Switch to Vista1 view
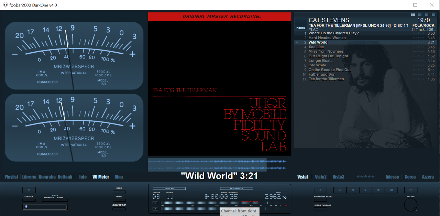This screenshot has height=216, width=440. tap(303, 177)
